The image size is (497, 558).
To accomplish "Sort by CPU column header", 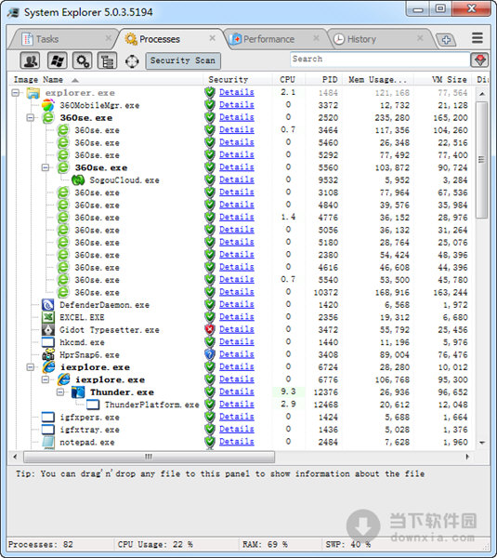I will point(287,80).
